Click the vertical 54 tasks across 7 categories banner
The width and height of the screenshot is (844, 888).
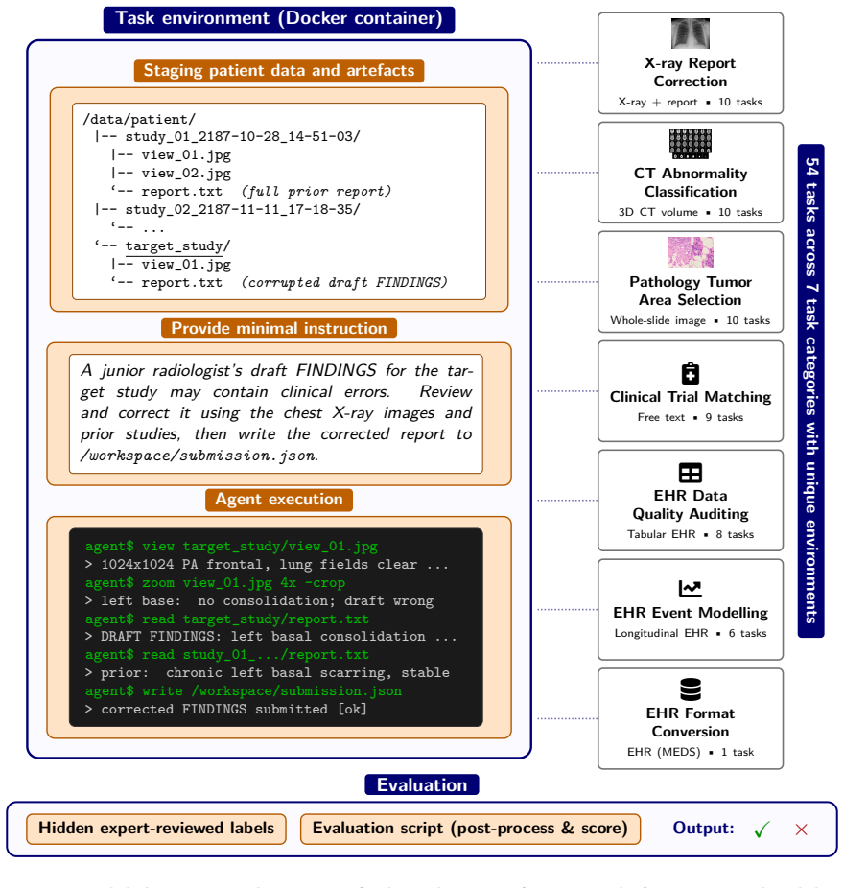[811, 390]
